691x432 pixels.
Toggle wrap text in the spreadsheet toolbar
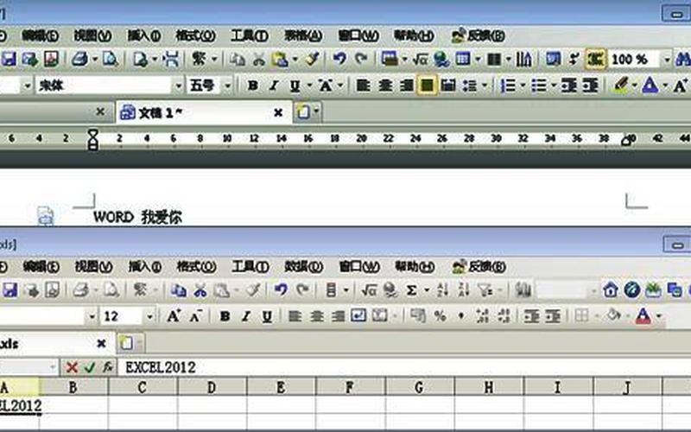(x=358, y=315)
